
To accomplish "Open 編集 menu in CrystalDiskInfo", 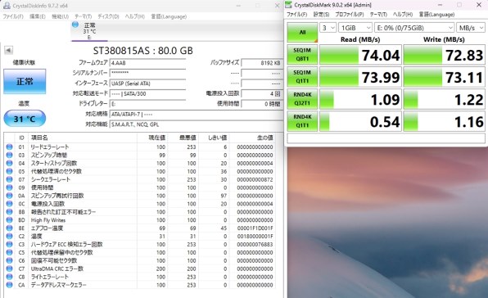I will click(38, 16).
